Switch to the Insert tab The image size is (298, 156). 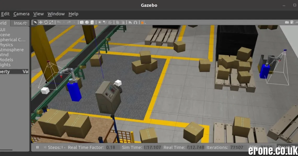[x=20, y=23]
